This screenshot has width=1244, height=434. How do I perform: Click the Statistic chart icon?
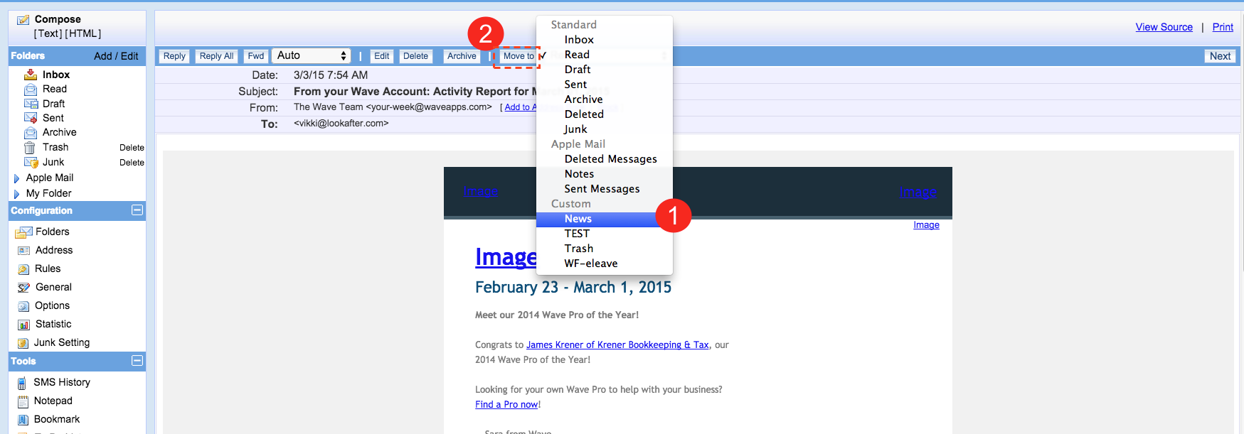23,325
